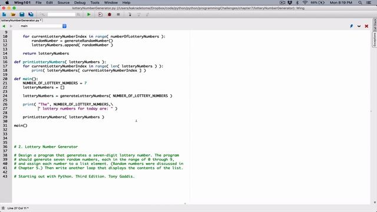This screenshot has width=377, height=212.
Task: Click '# 2. Lottery Number Generator' comment
Action: coord(46,147)
